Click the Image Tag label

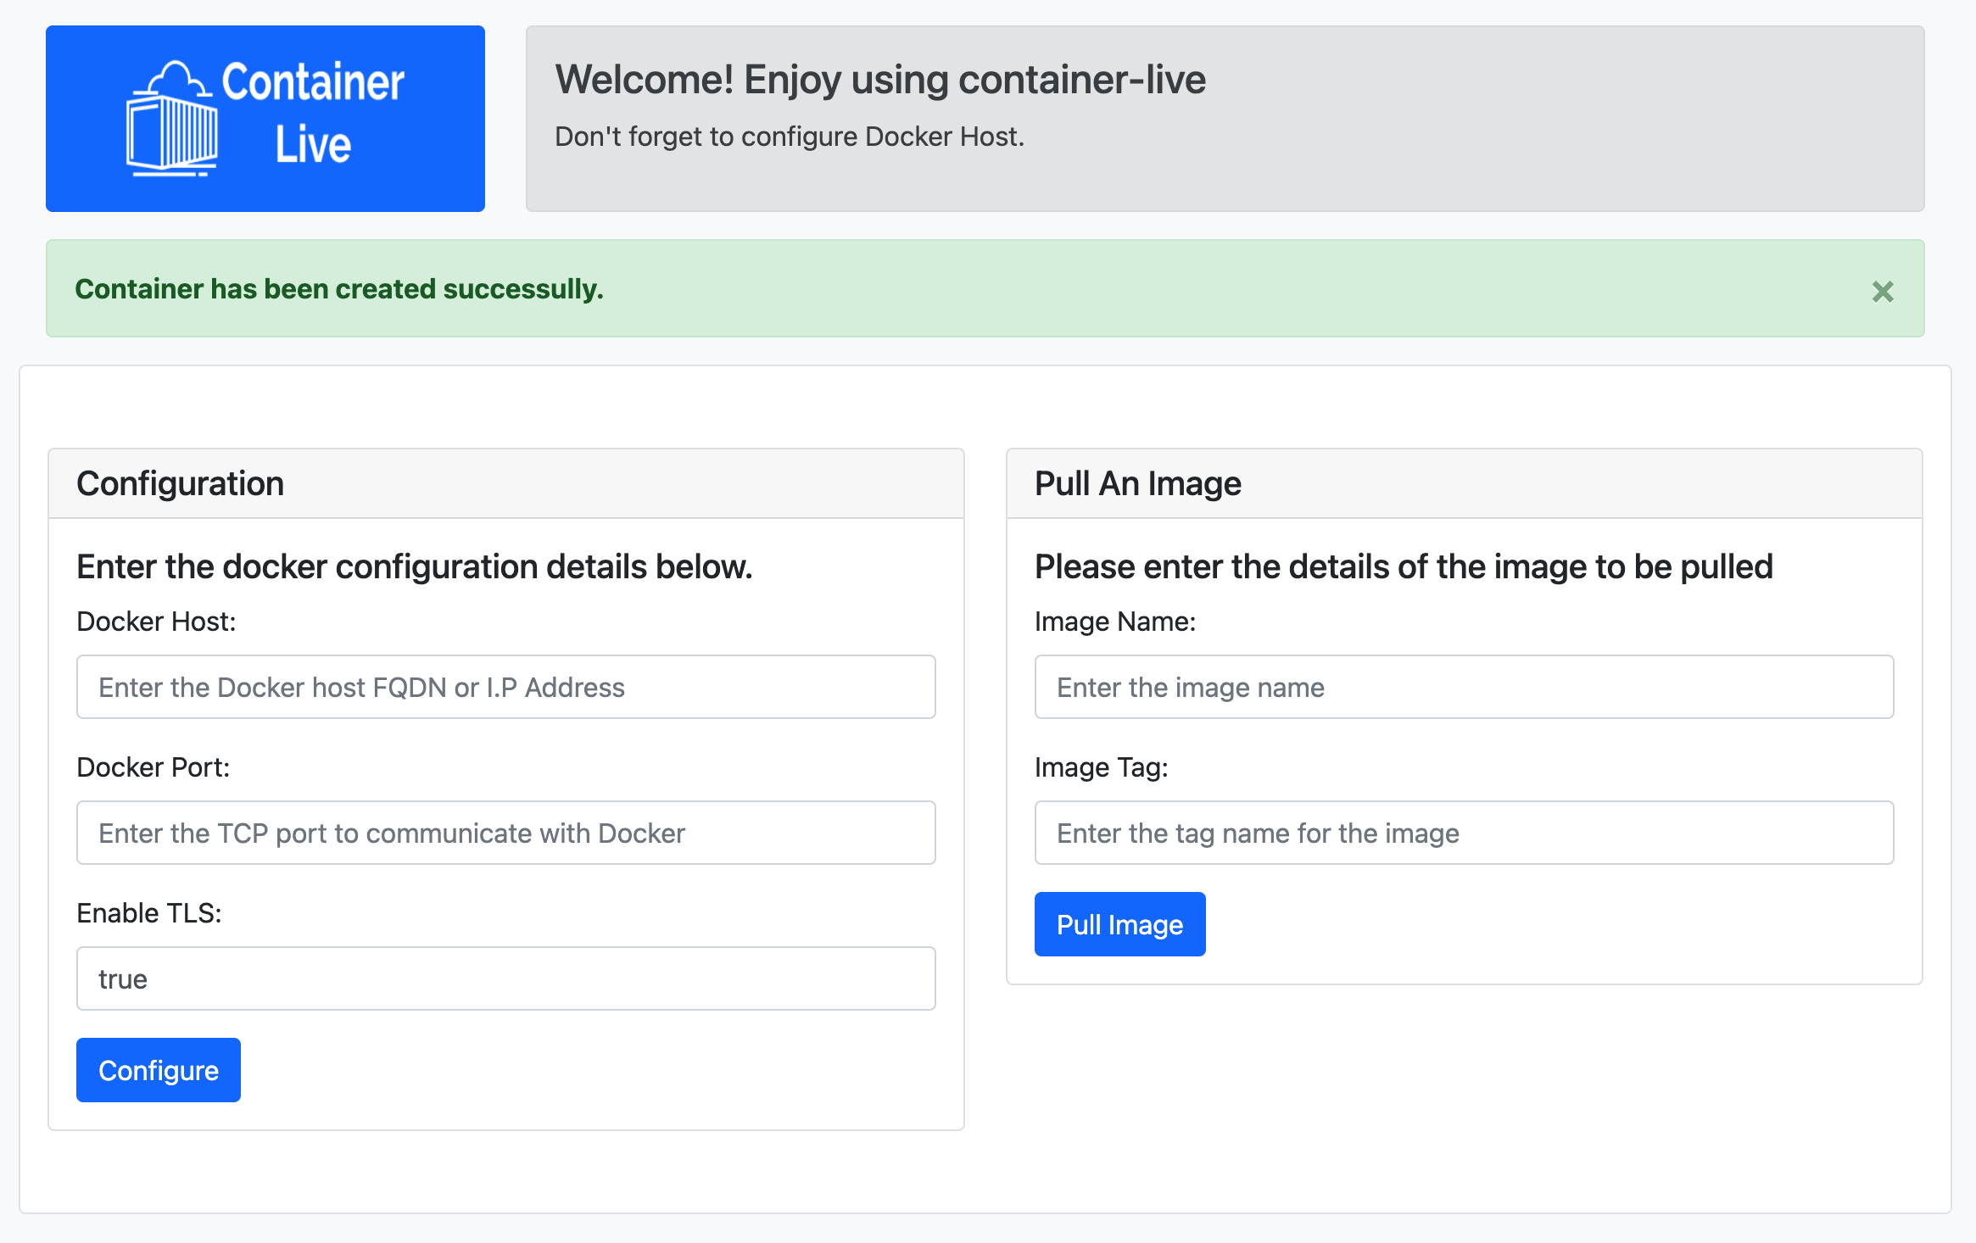point(1101,767)
